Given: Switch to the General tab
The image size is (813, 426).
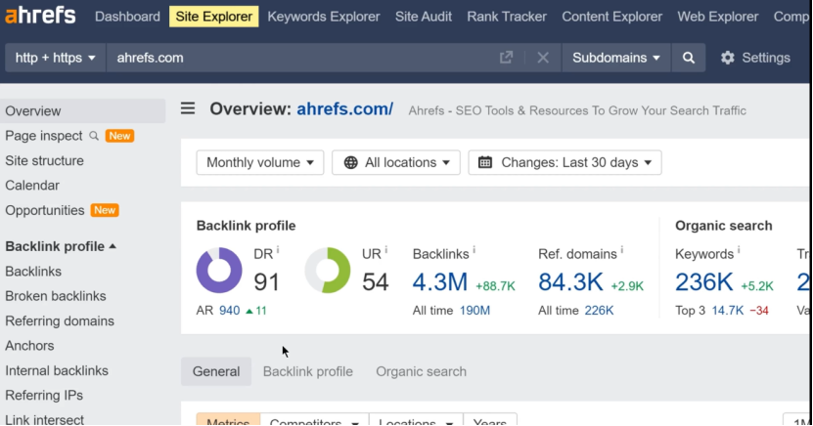Looking at the screenshot, I should pyautogui.click(x=216, y=371).
